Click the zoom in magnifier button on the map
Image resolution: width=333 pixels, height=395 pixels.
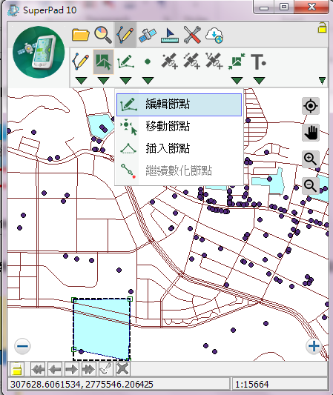(311, 159)
